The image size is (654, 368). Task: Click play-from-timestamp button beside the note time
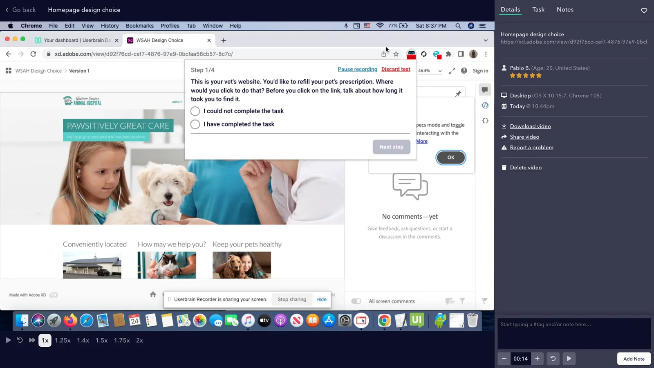click(x=569, y=359)
